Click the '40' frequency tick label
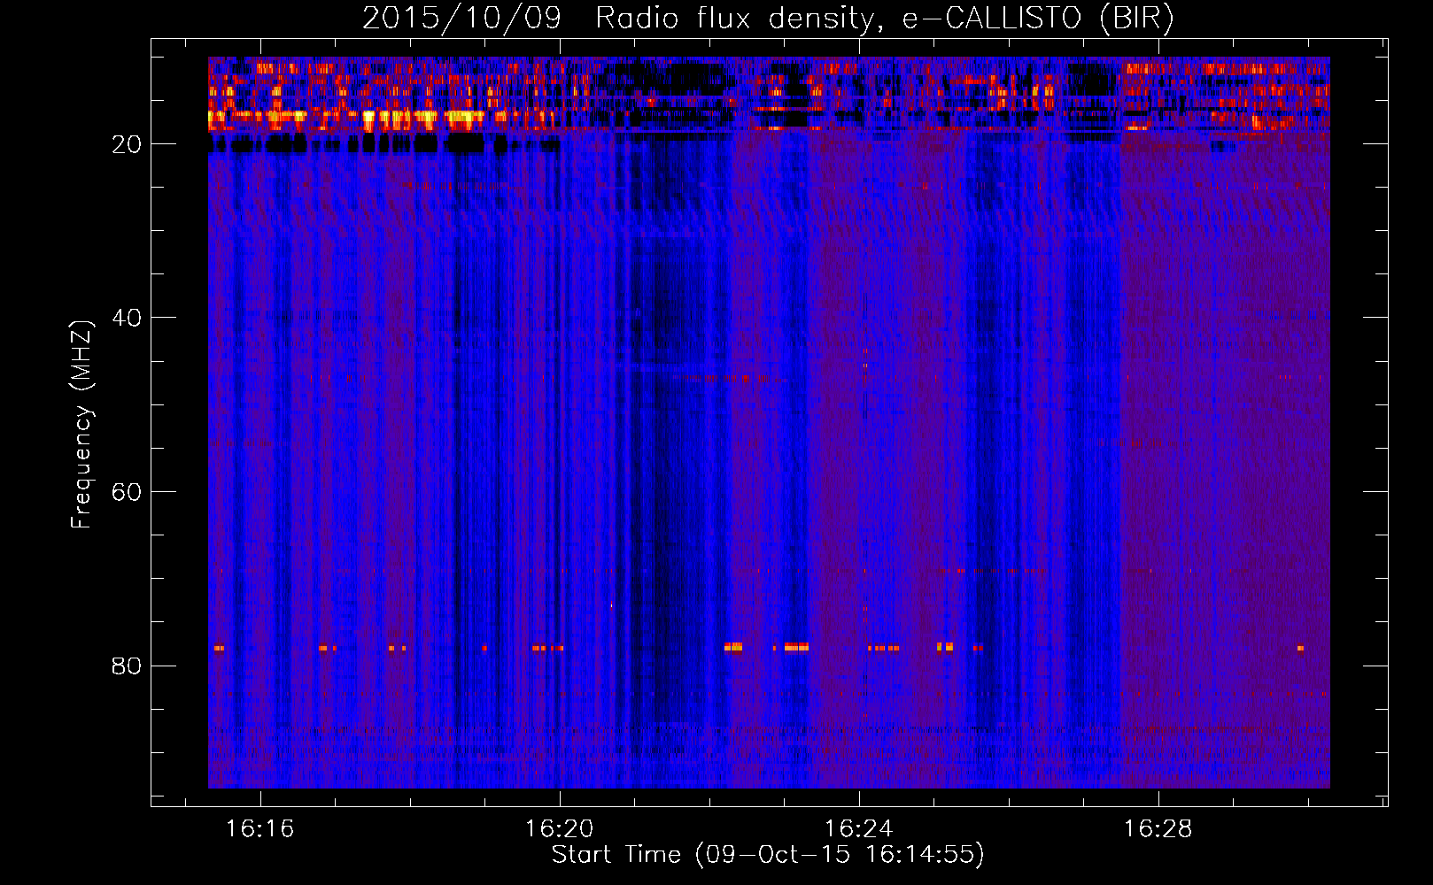The image size is (1433, 885). 127,318
